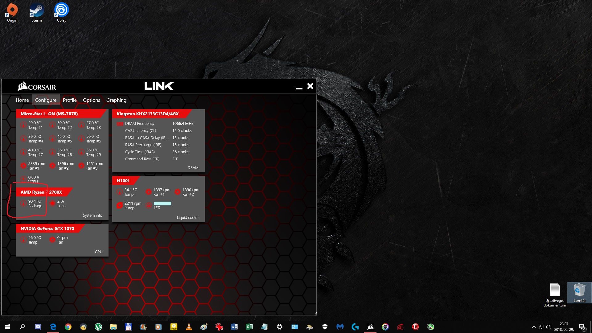
Task: Click the H100i Fan #1 icon
Action: point(149,192)
